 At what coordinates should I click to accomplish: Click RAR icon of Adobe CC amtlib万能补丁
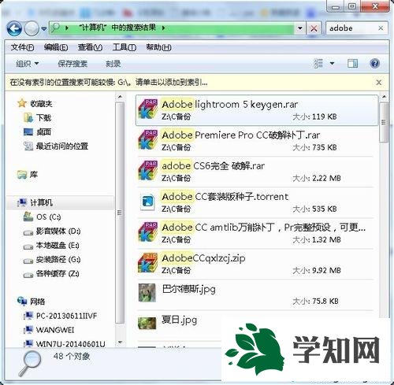[147, 232]
